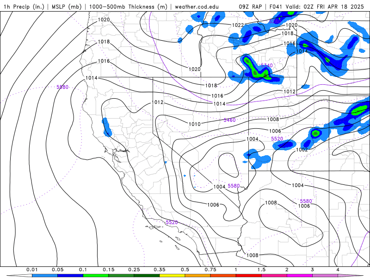
Task: Click the 1.5 legend value
Action: click(x=261, y=270)
